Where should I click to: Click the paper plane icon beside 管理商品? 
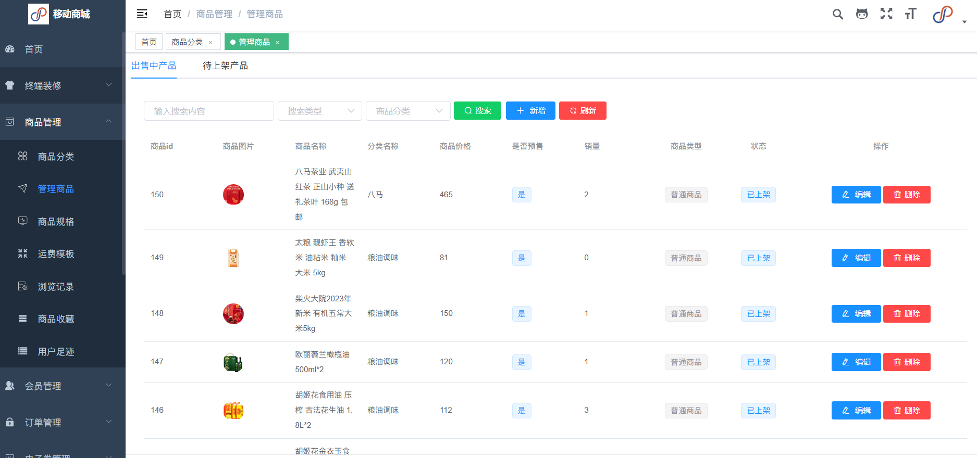(x=23, y=188)
